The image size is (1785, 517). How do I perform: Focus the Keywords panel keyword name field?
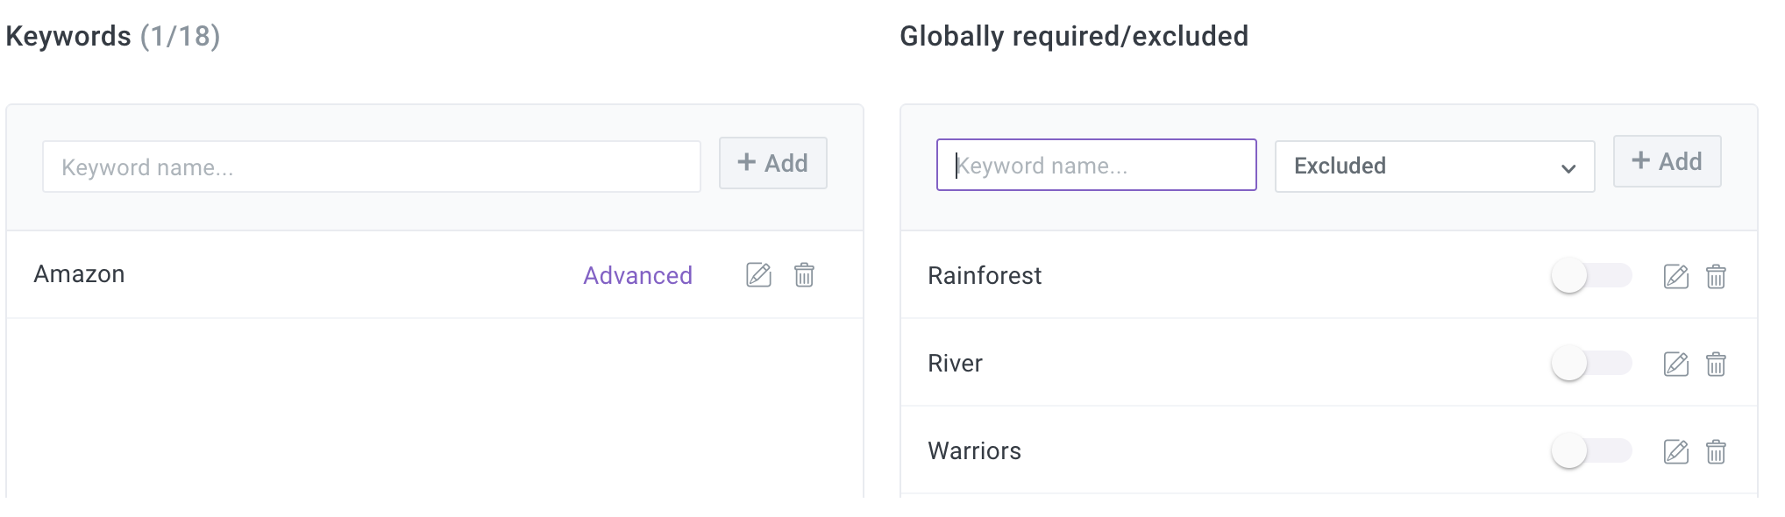coord(372,166)
